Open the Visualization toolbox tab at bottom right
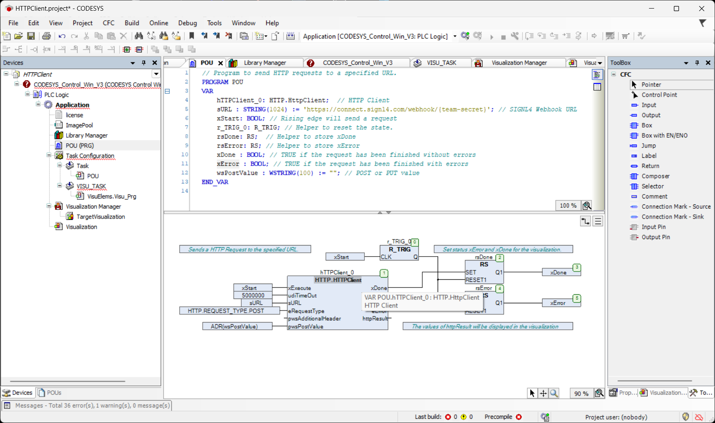Viewport: 715px width, 423px height. (663, 393)
